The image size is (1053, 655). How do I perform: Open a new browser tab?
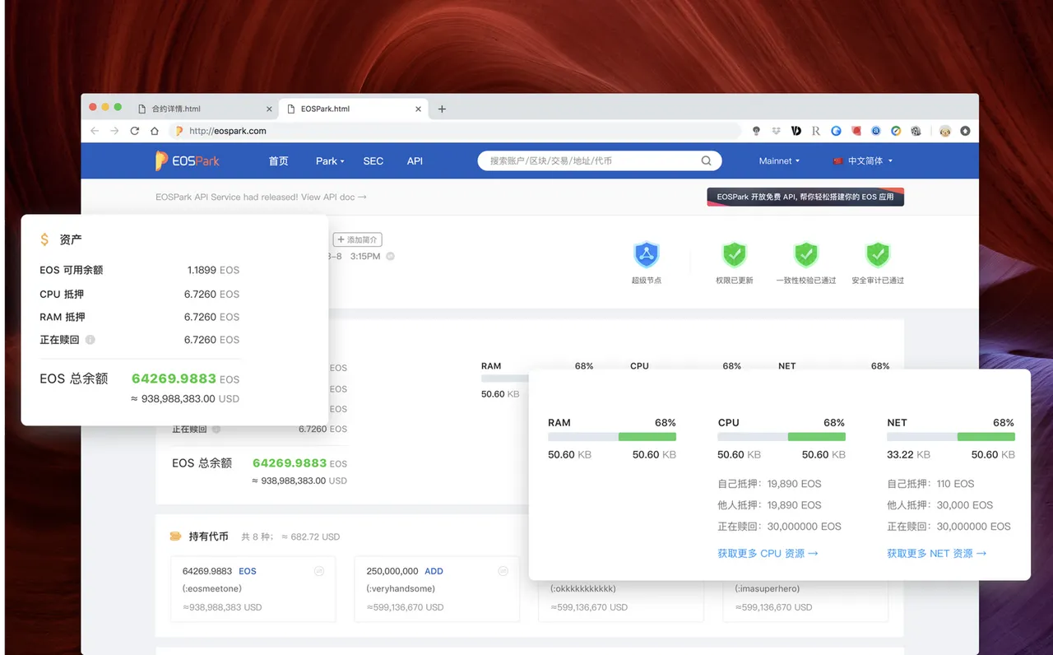442,109
